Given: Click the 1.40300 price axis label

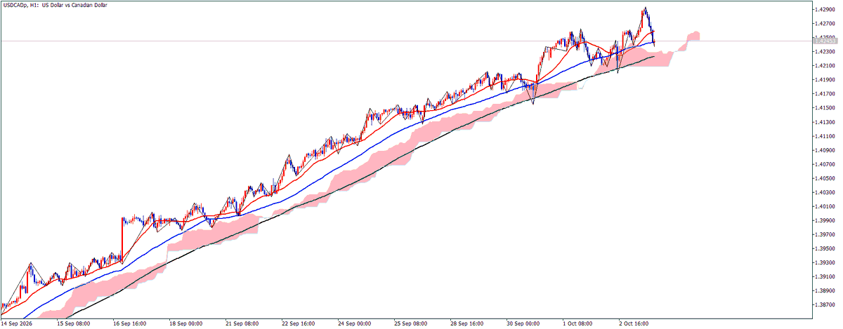Looking at the screenshot, I should [x=824, y=192].
